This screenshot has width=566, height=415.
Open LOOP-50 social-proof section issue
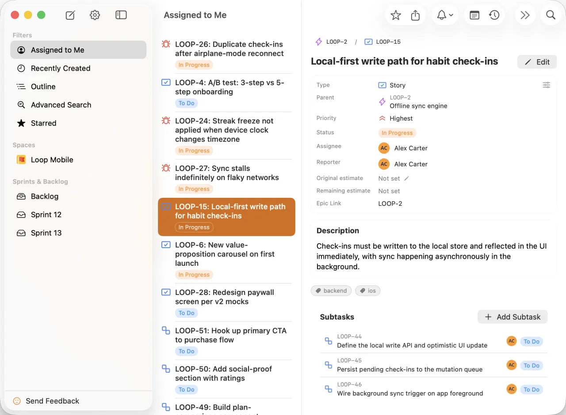(226, 379)
